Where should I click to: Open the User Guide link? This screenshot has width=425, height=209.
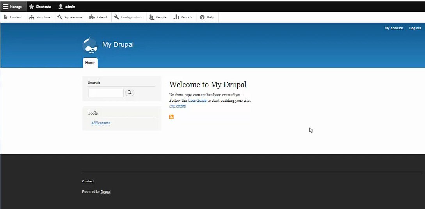[197, 101]
